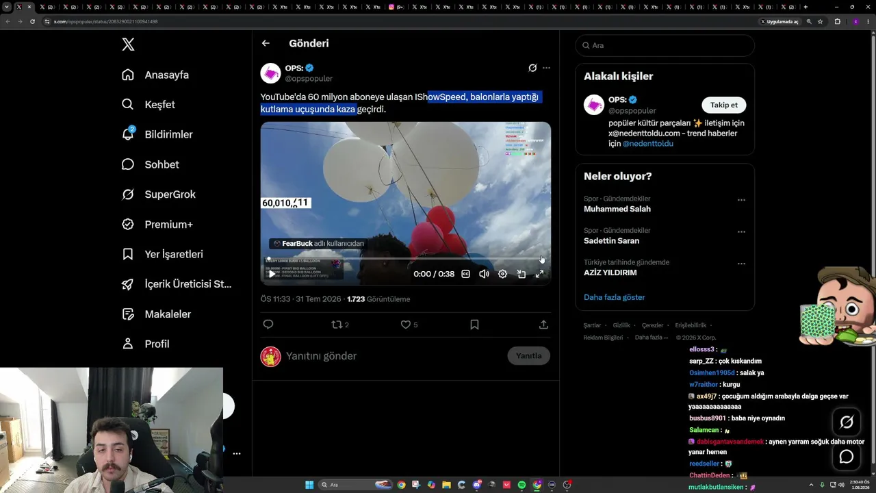Mute the video with the speaker icon
Viewport: 876px width, 493px height.
pyautogui.click(x=484, y=274)
